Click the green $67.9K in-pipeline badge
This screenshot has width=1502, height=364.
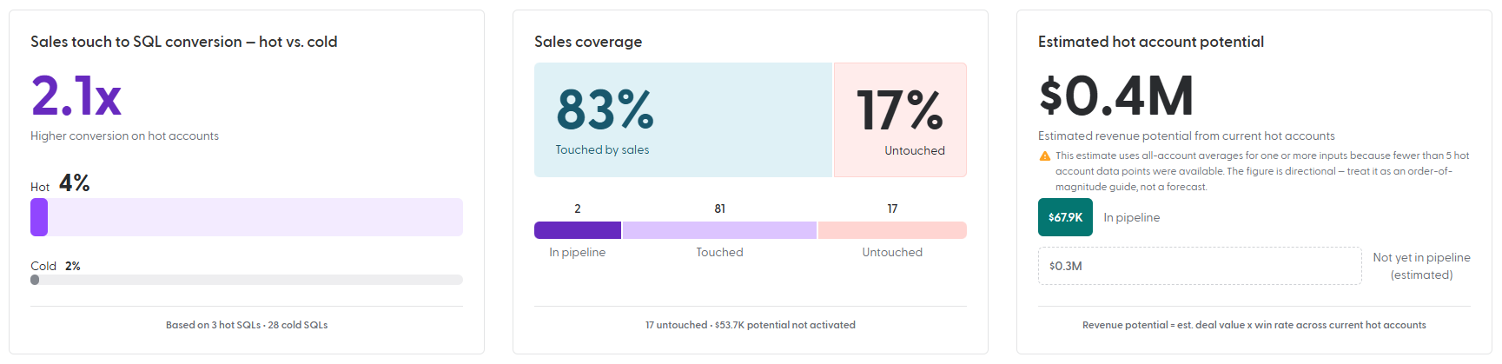tap(1065, 217)
